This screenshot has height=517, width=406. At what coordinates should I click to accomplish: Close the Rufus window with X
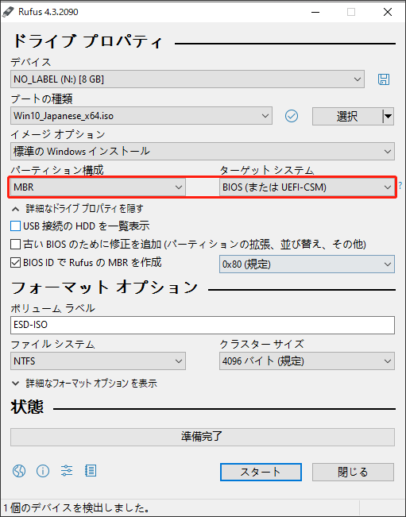(x=388, y=12)
